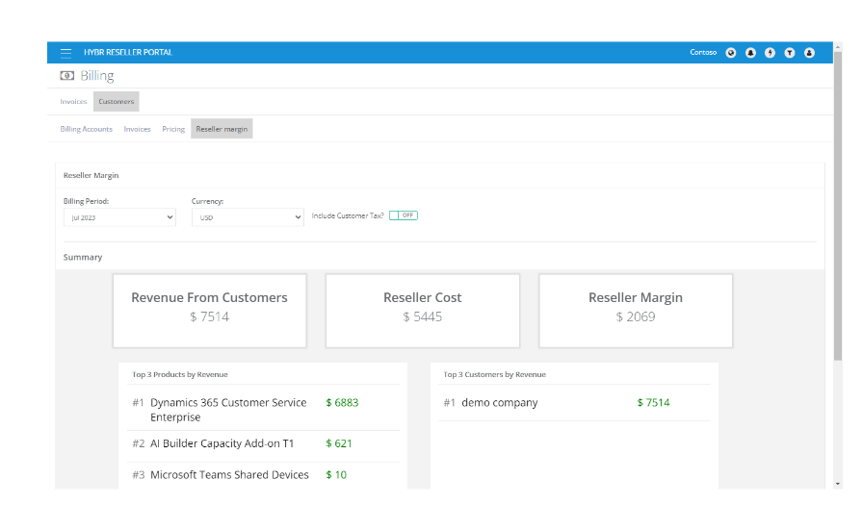Screen dimensions: 862x530
Task: Select the Reseller margin sub-tab
Action: [x=222, y=129]
